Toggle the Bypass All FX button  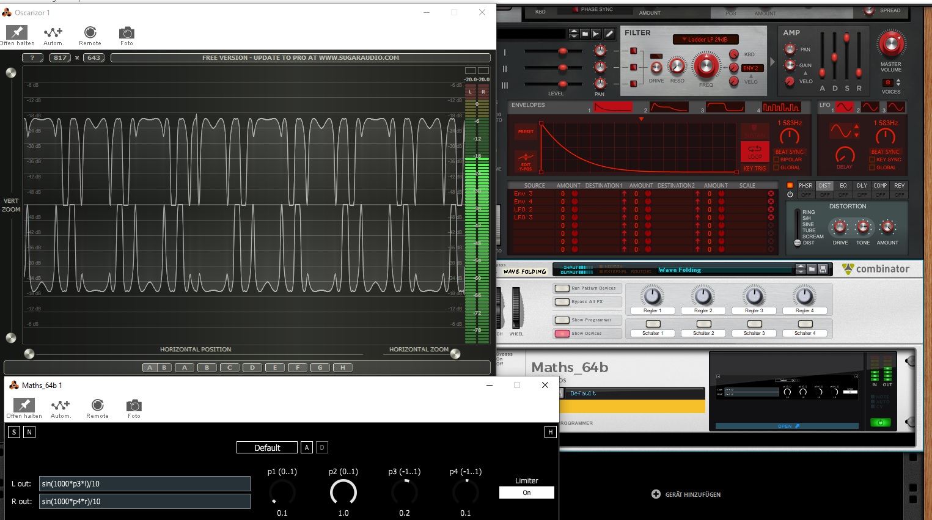[x=562, y=302]
